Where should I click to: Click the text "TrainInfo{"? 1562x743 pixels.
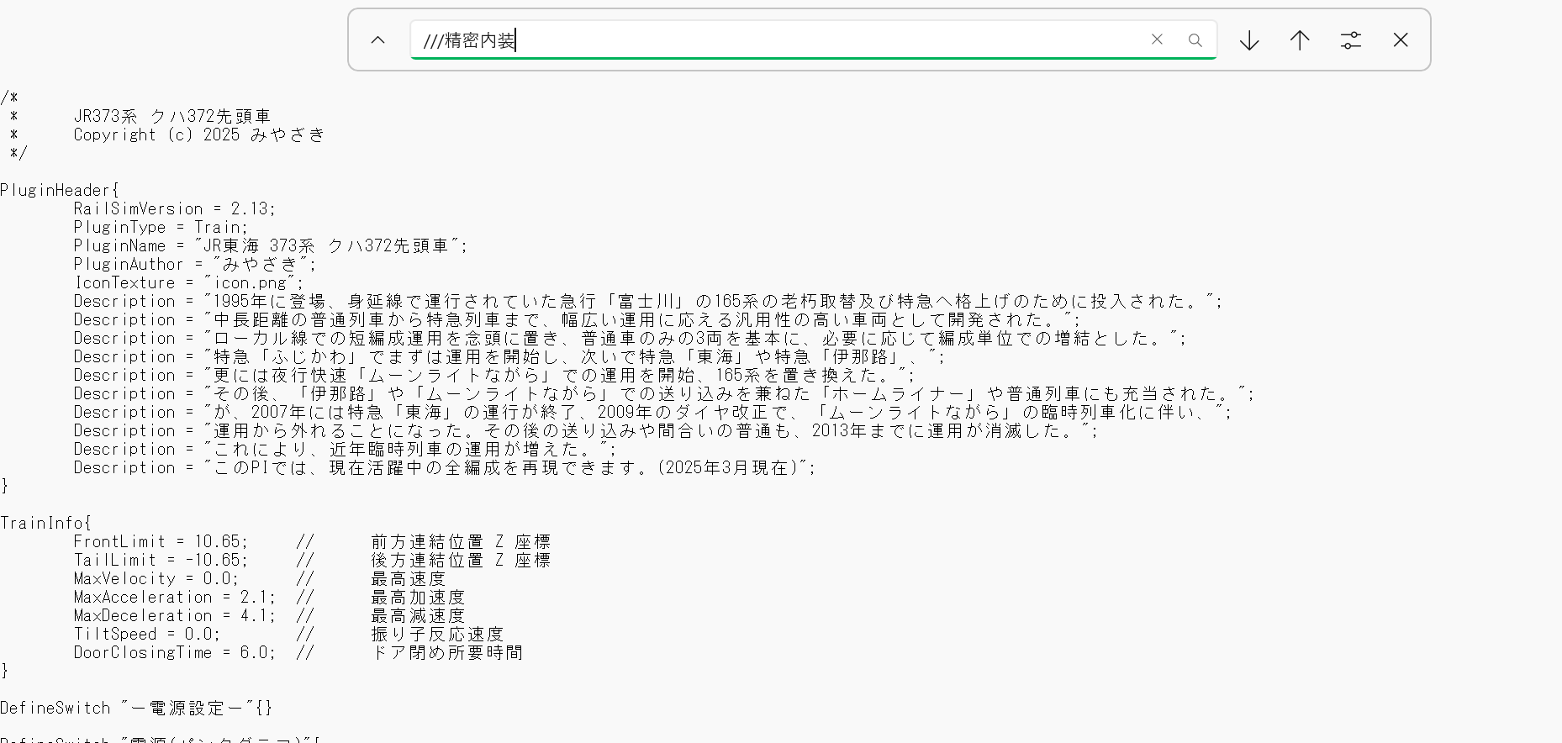[x=45, y=523]
